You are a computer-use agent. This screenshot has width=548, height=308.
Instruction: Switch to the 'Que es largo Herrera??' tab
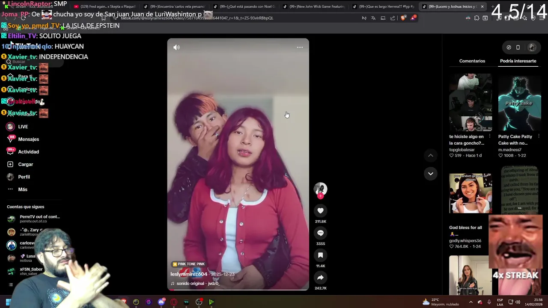click(x=384, y=6)
